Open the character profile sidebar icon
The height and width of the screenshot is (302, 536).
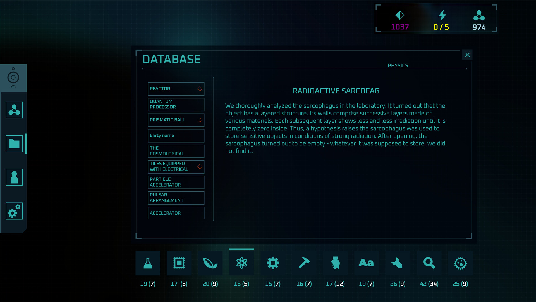click(x=14, y=177)
